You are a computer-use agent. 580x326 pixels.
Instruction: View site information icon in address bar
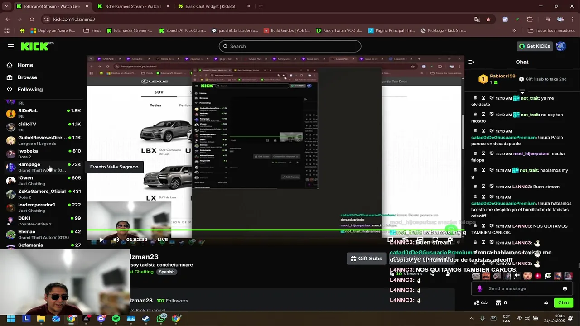pos(46,19)
